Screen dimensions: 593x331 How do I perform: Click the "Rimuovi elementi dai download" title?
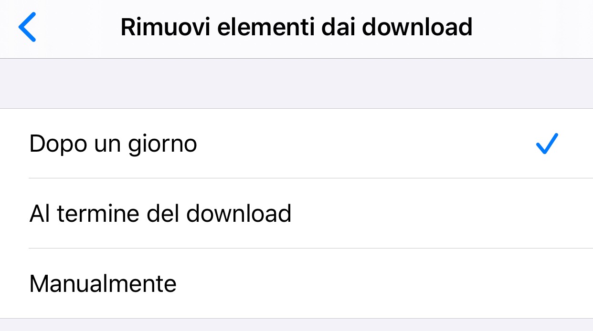click(x=296, y=27)
